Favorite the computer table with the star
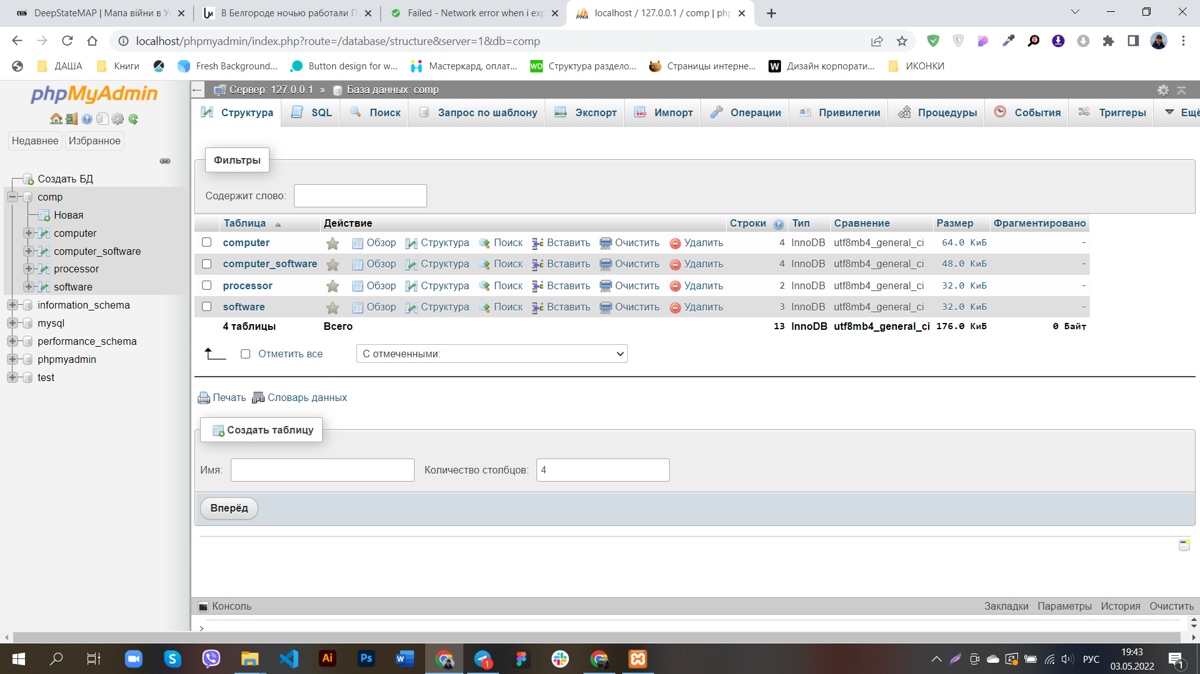Image resolution: width=1200 pixels, height=674 pixels. point(332,243)
